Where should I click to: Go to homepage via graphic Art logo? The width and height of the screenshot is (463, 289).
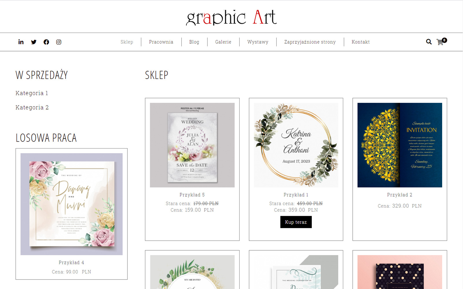(231, 17)
